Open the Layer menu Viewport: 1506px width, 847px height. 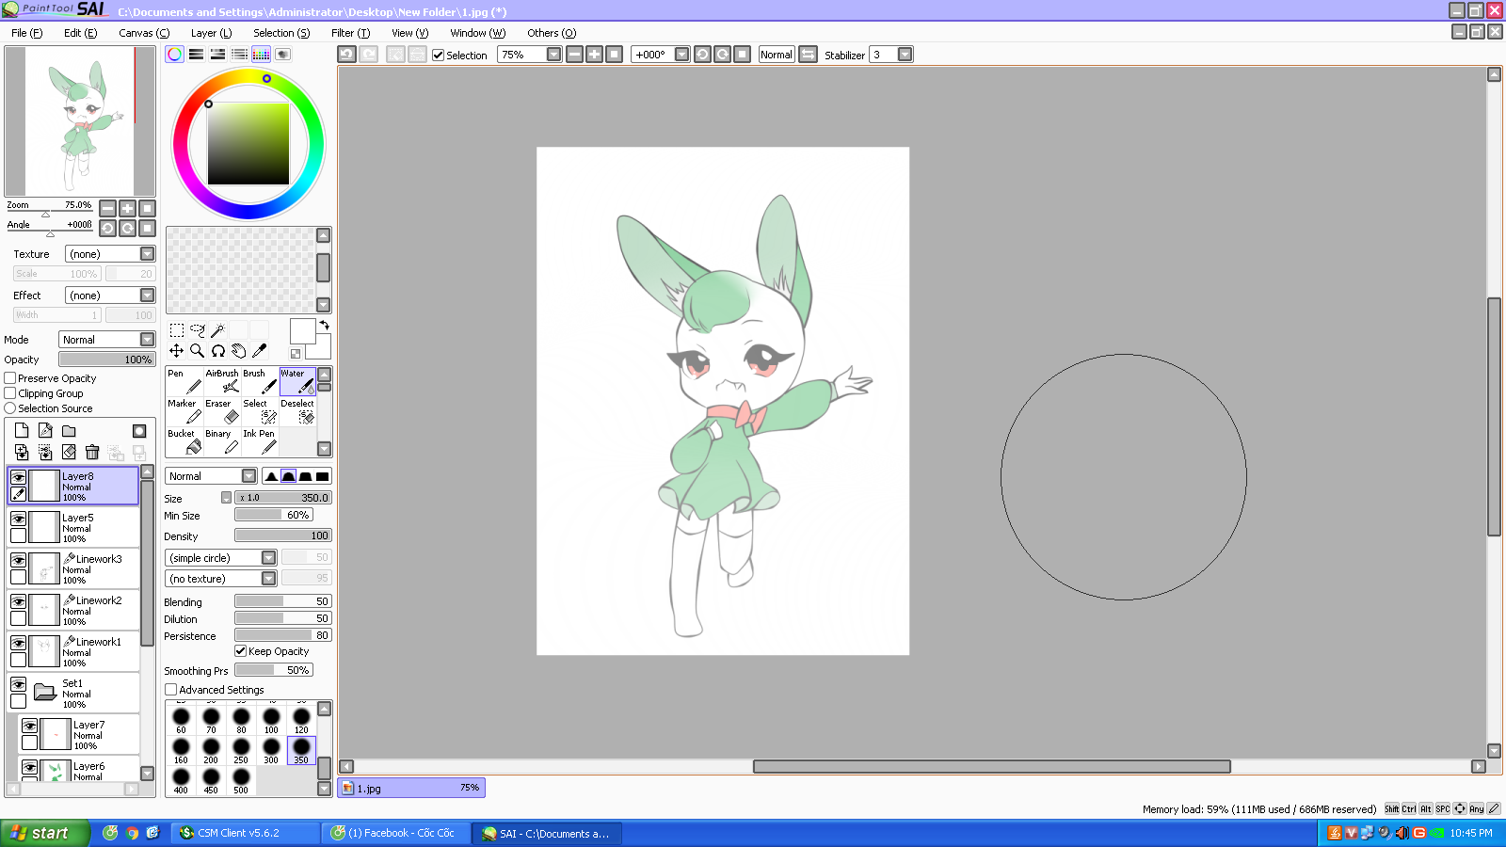[x=211, y=33]
